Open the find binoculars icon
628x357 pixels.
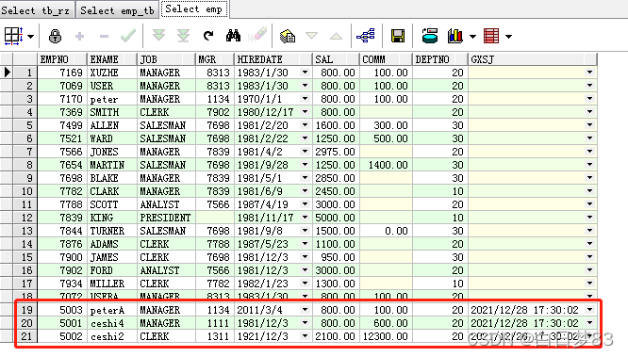(x=233, y=36)
